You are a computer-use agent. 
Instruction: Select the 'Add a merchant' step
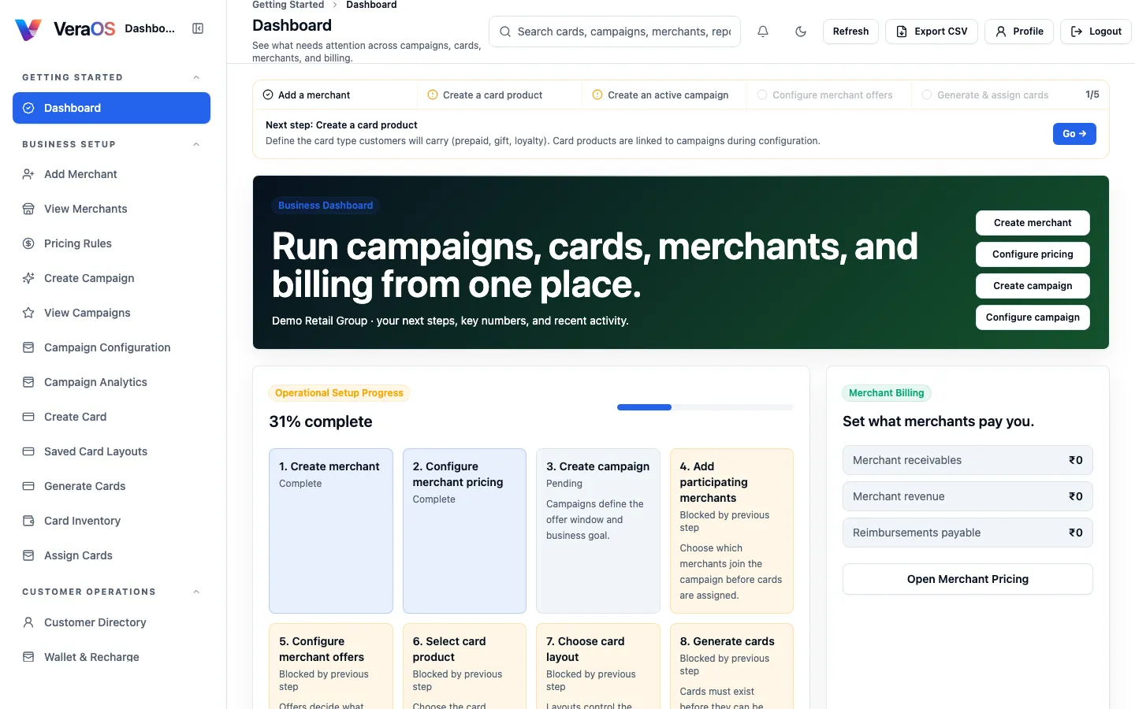335,95
